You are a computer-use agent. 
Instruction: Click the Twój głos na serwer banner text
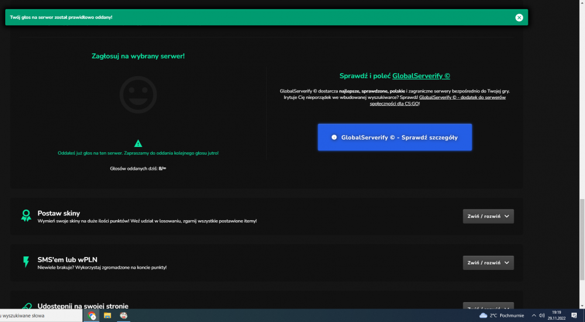pyautogui.click(x=61, y=17)
